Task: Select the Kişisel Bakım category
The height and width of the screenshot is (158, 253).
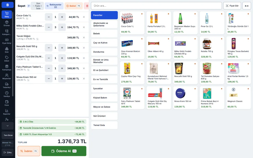Action: pyautogui.click(x=104, y=98)
